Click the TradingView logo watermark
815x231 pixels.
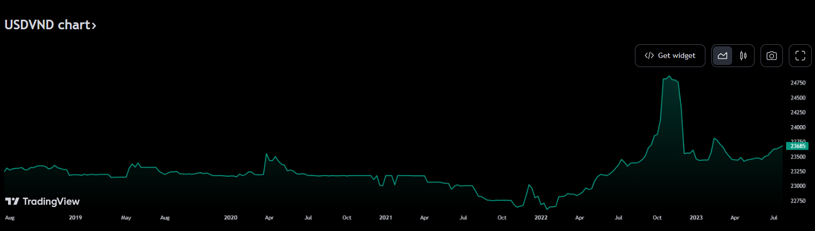(42, 201)
